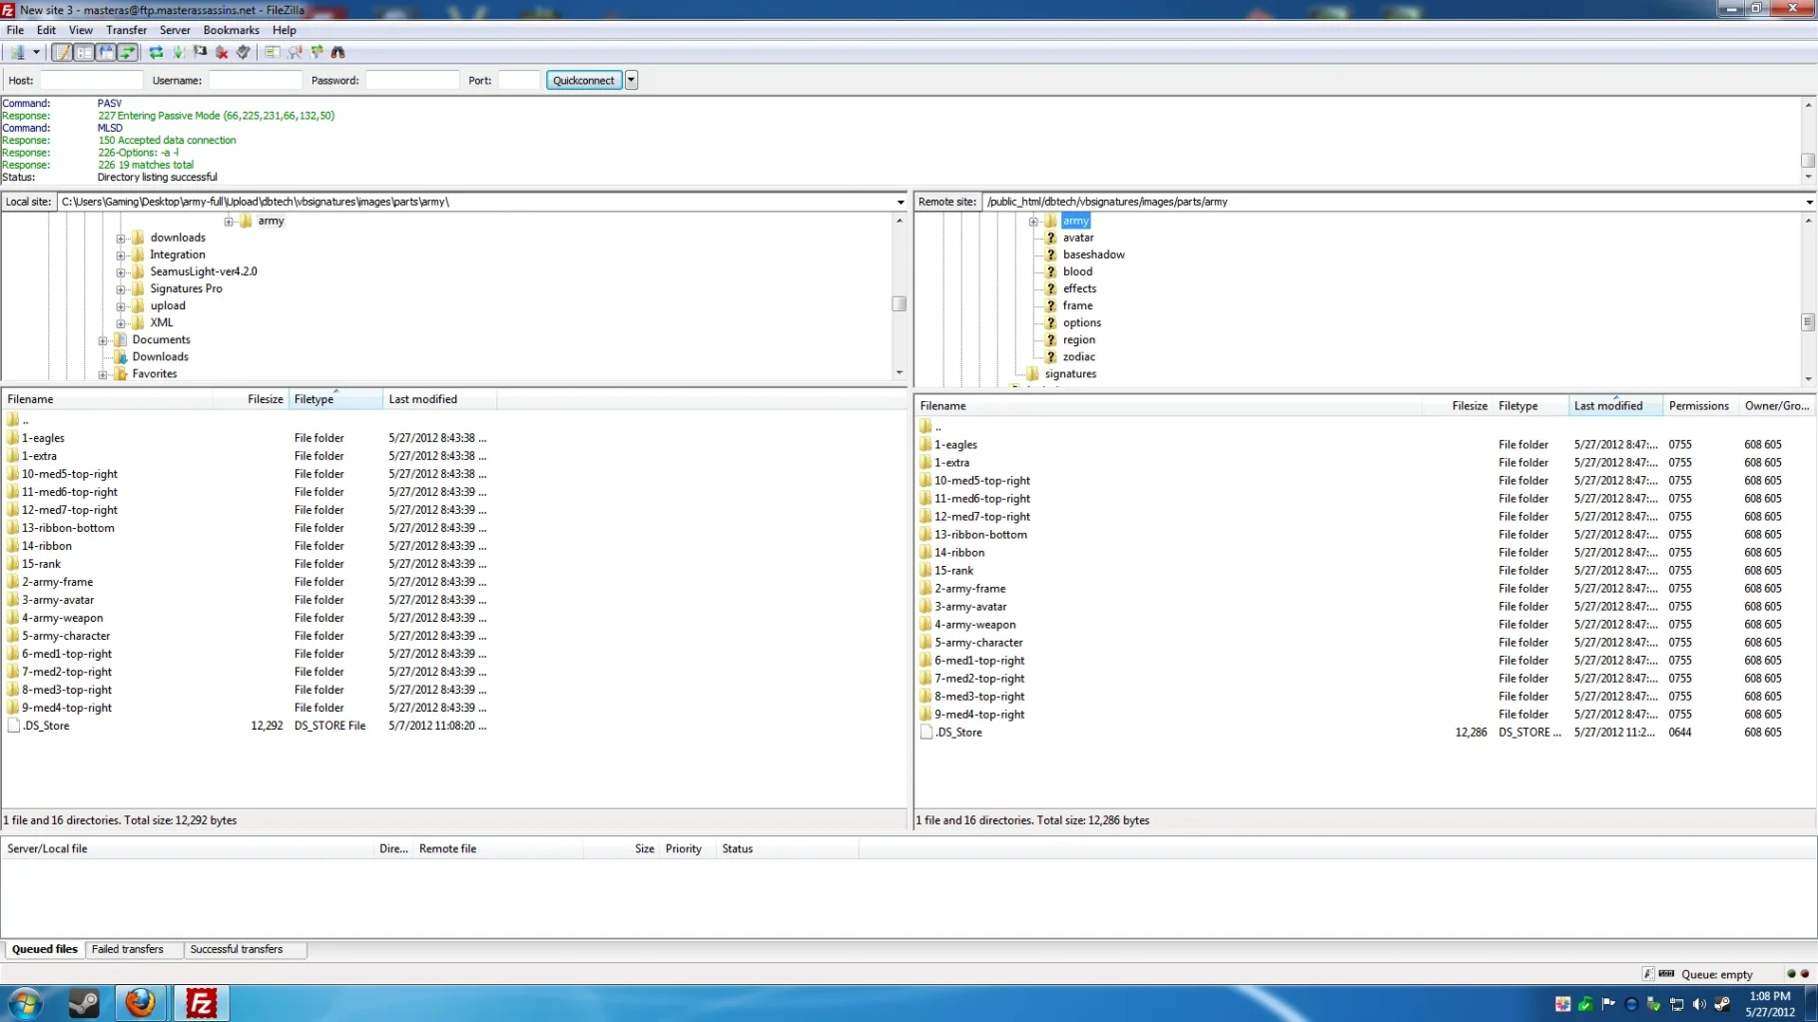Toggle the message log display
The height and width of the screenshot is (1022, 1818).
(x=62, y=52)
